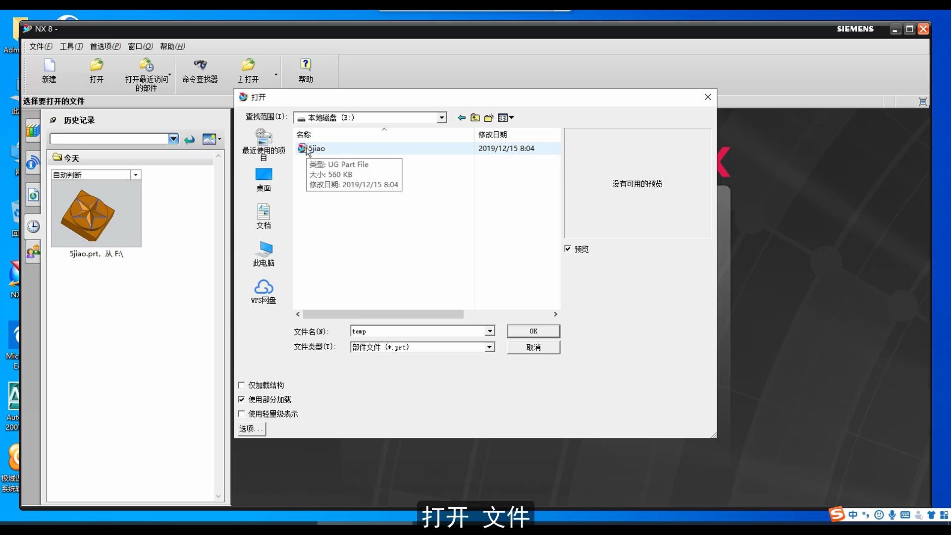The height and width of the screenshot is (535, 951).
Task: Open the 桌面 shortcut in the sidebar
Action: click(x=264, y=178)
